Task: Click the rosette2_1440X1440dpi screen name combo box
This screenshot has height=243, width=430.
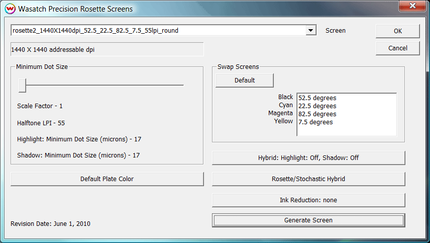Action: tap(158, 31)
